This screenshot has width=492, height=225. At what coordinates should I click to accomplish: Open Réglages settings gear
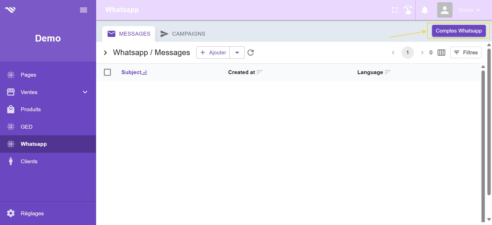[x=11, y=213]
